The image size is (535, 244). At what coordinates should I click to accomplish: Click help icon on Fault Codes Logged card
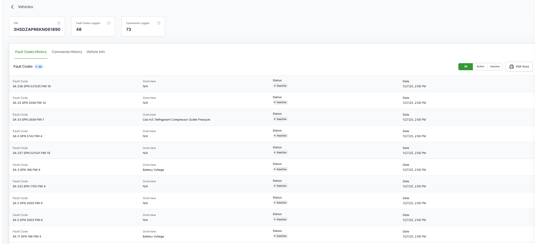[x=109, y=23]
